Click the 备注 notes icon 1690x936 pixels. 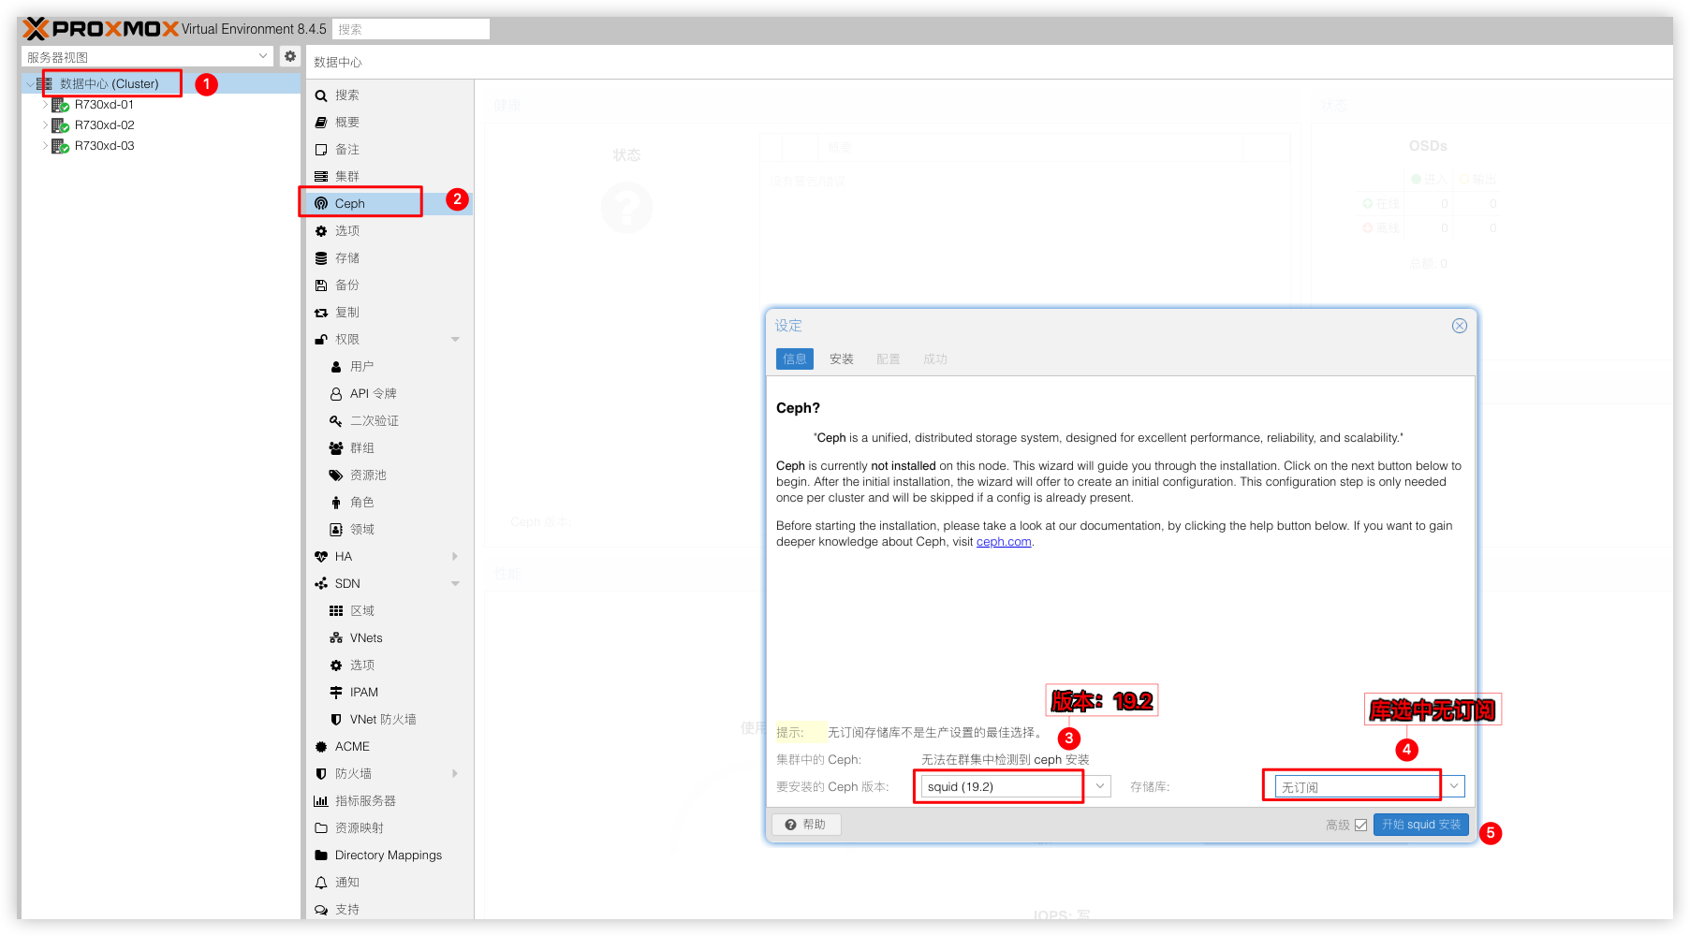(321, 150)
